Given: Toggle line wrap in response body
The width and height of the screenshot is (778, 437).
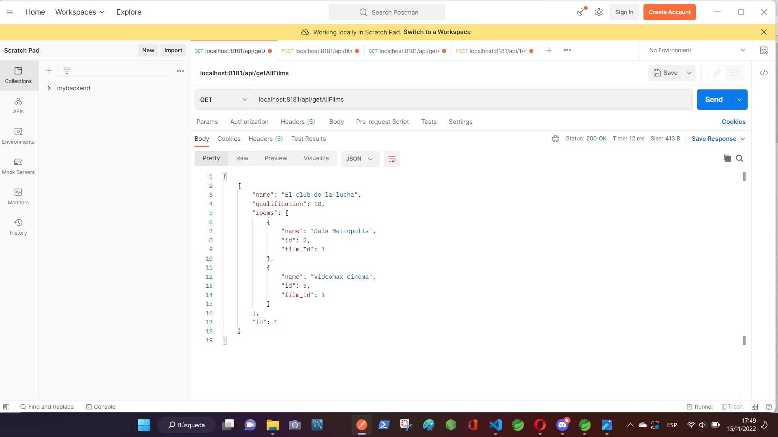Looking at the screenshot, I should 391,159.
